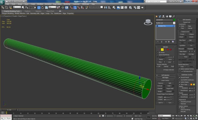198x120 pixels.
Task: Click the green object color swatch
Action: [174, 20]
